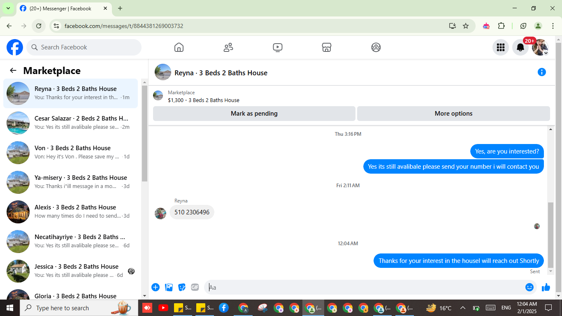
Task: Open the Friends icon in Facebook's top bar
Action: point(228,47)
